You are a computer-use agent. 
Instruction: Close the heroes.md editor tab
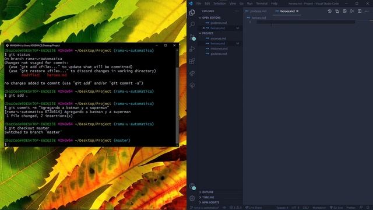pos(297,11)
